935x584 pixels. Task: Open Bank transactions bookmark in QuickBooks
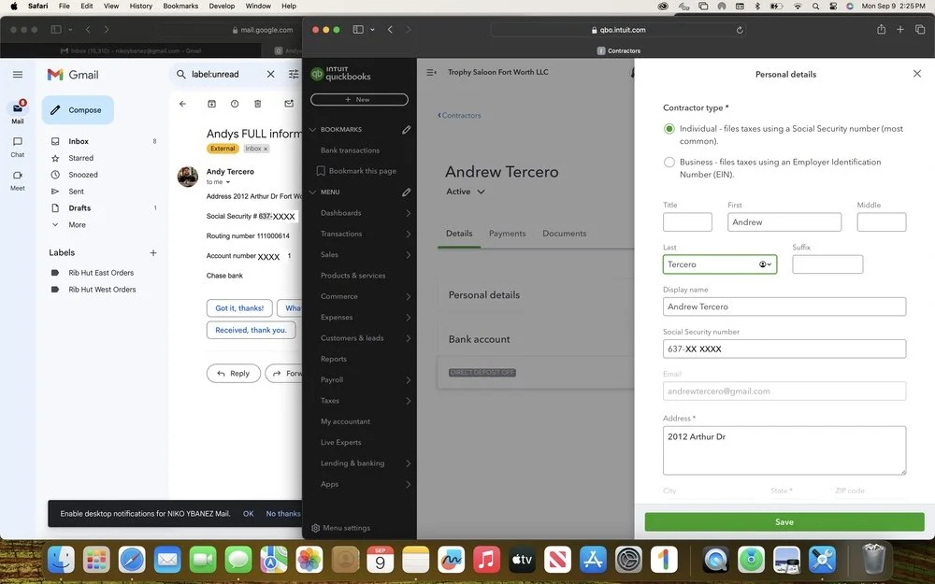coord(350,150)
